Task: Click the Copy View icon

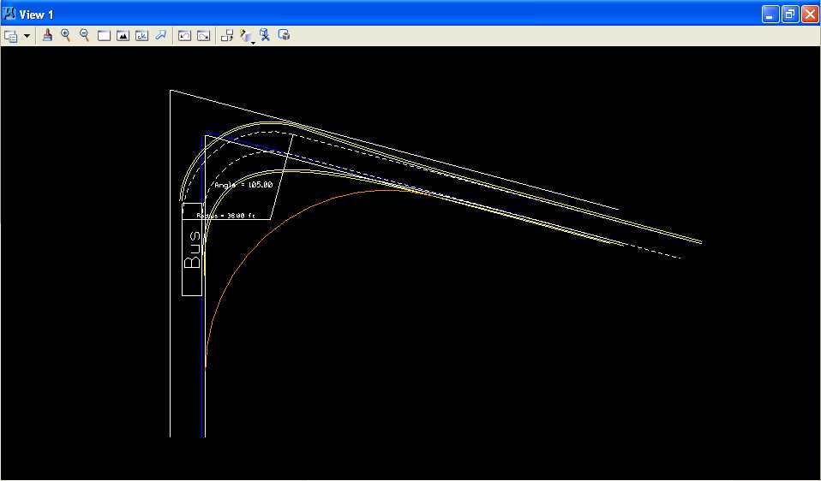Action: coord(227,36)
